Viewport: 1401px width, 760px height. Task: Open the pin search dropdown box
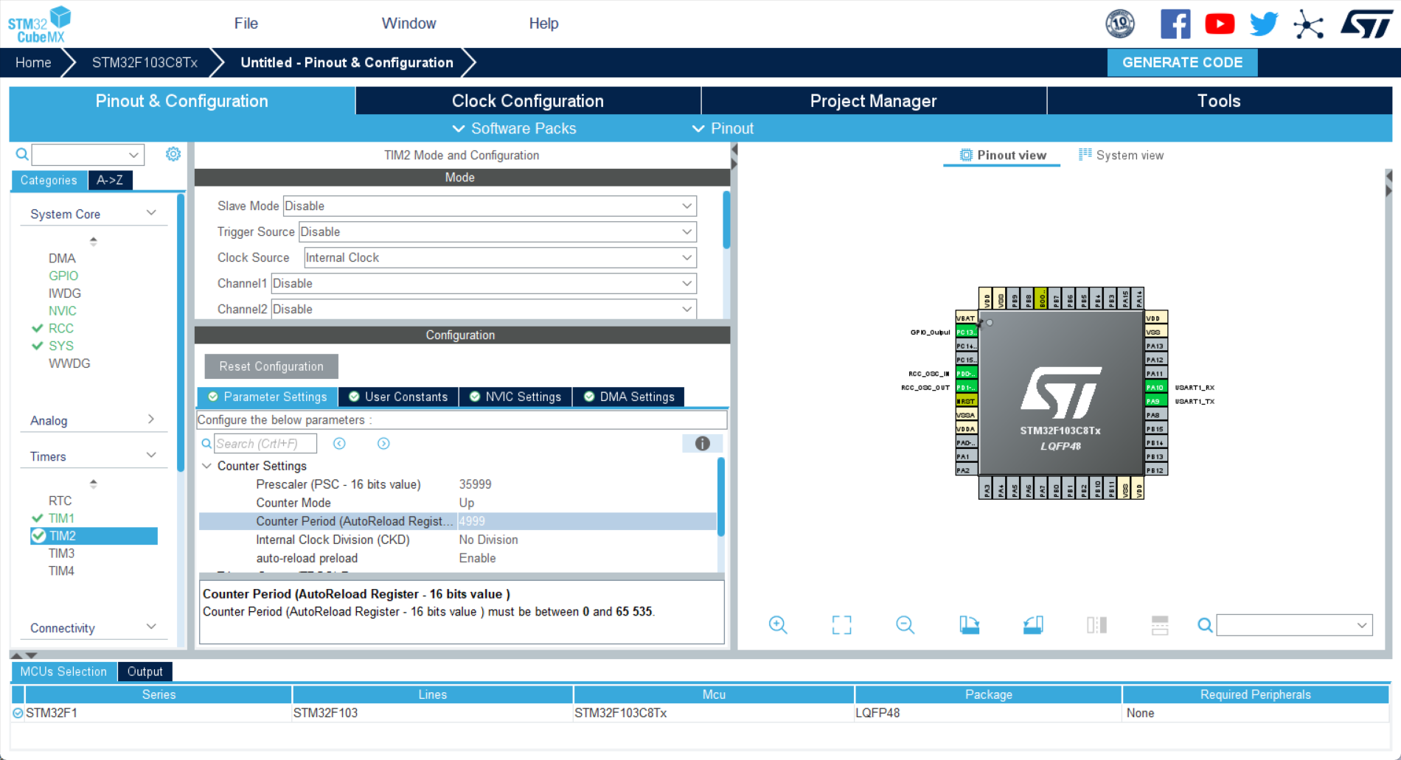click(1294, 625)
